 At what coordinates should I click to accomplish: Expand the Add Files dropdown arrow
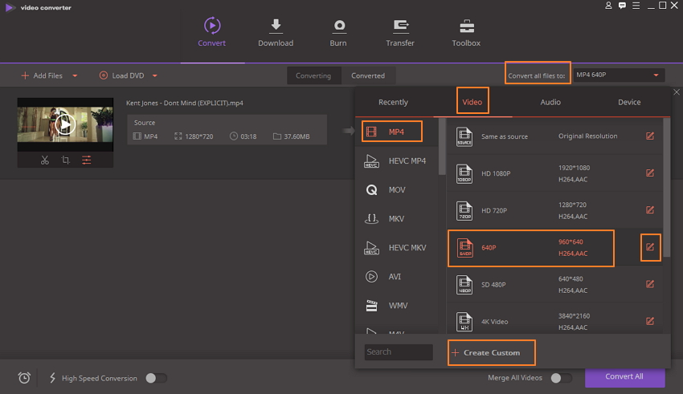[75, 75]
